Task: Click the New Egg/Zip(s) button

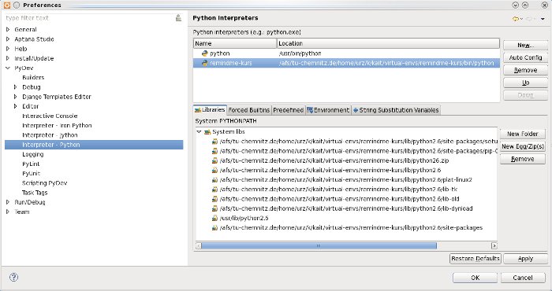Action: click(522, 146)
